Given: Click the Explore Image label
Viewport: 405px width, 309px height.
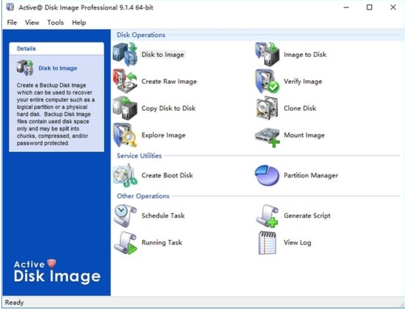Looking at the screenshot, I should (163, 135).
